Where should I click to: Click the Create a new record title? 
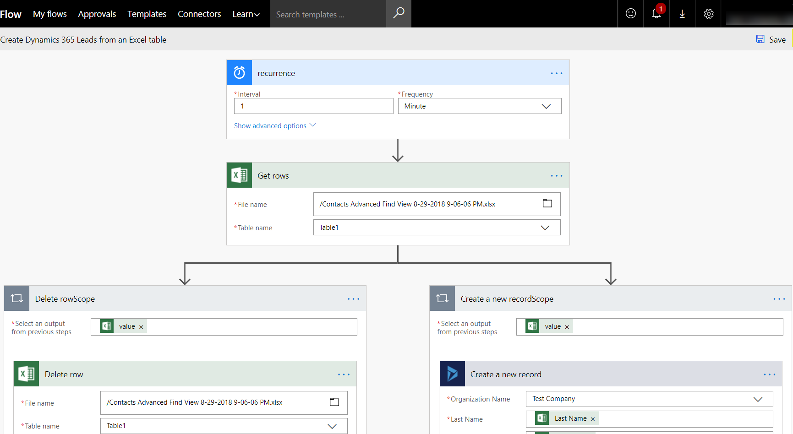pos(506,374)
